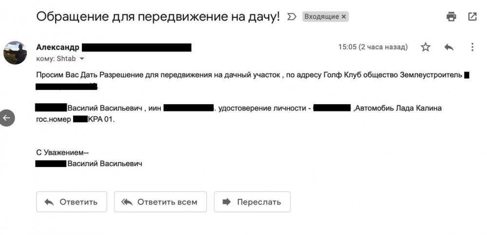Remove the Входящие label with its ×
This screenshot has height=235, width=487.
[343, 17]
